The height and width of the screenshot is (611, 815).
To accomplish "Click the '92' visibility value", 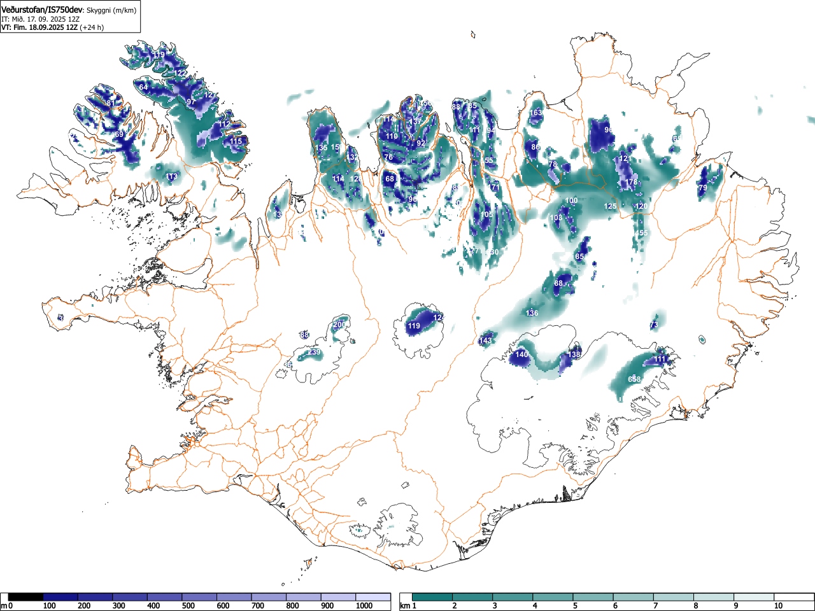I will click(421, 144).
